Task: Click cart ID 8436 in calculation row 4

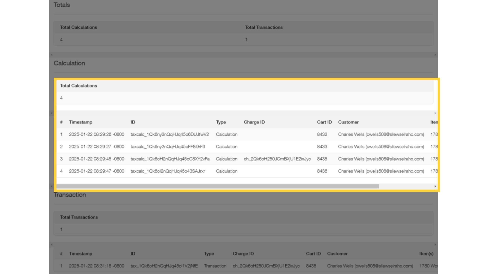Action: 322,171
